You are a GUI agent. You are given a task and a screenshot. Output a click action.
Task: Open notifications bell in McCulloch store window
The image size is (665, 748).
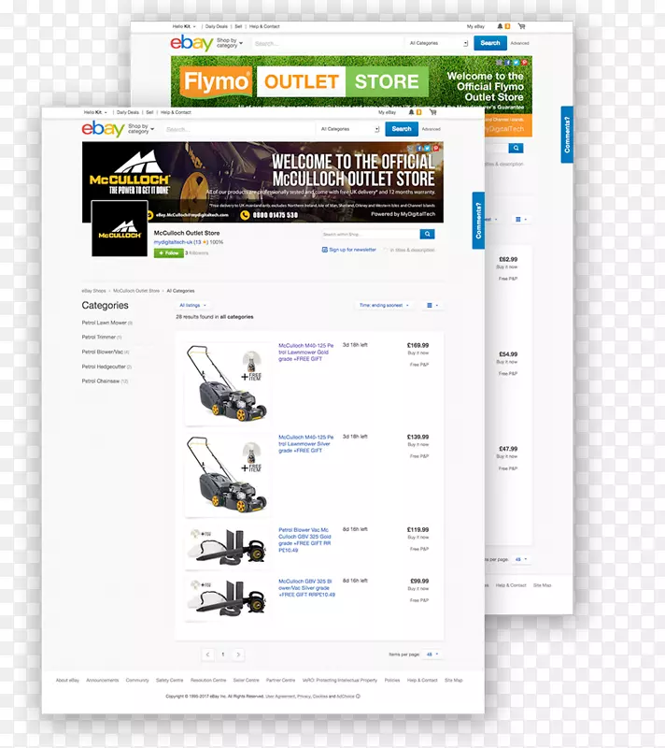click(411, 112)
